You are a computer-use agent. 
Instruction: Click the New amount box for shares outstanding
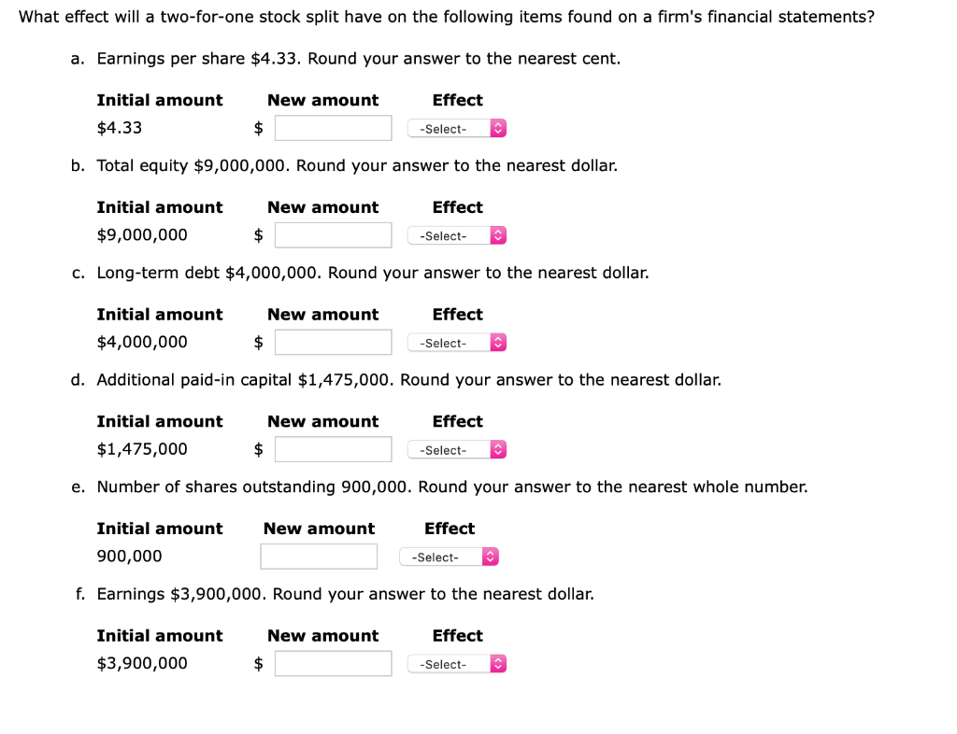click(x=319, y=557)
